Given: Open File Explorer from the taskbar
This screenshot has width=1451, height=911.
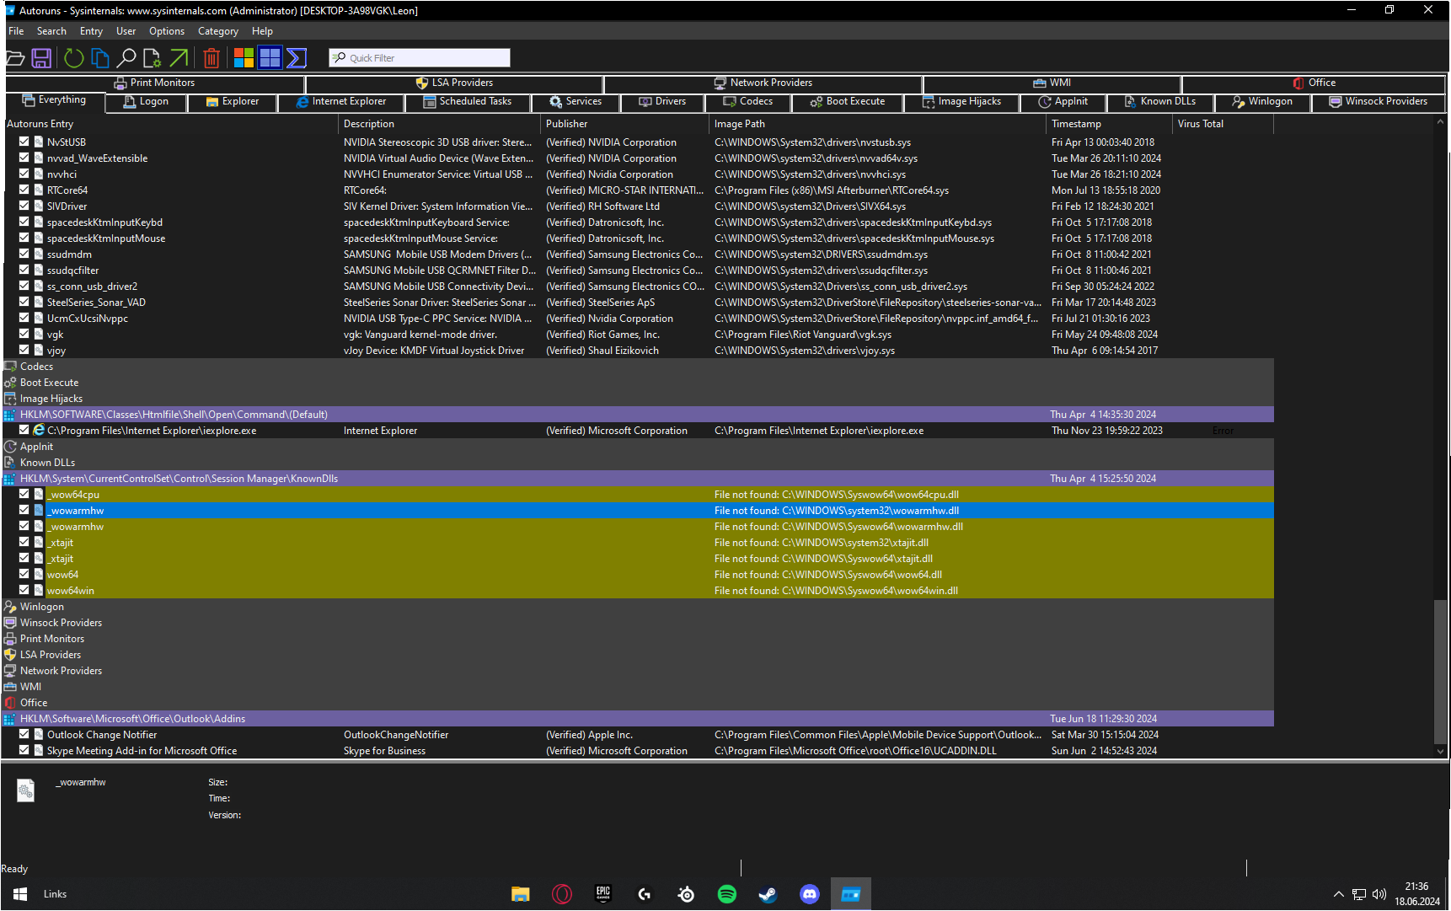Looking at the screenshot, I should point(521,894).
